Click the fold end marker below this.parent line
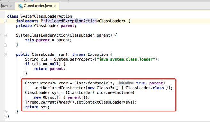 [x=5, y=45]
